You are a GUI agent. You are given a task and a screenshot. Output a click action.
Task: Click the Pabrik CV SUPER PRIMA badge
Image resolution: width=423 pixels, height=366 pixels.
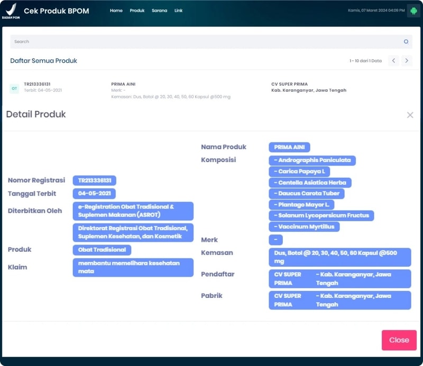click(x=340, y=300)
